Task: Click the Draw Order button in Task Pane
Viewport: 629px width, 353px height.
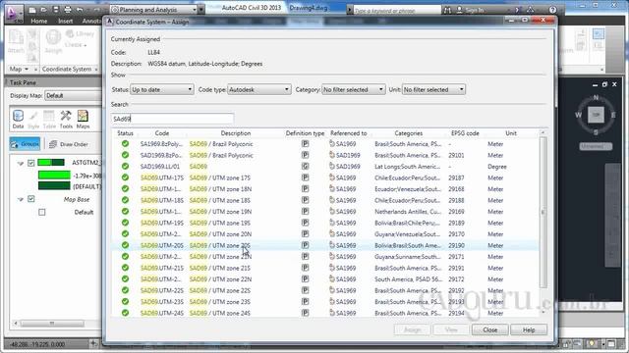Action: 69,144
